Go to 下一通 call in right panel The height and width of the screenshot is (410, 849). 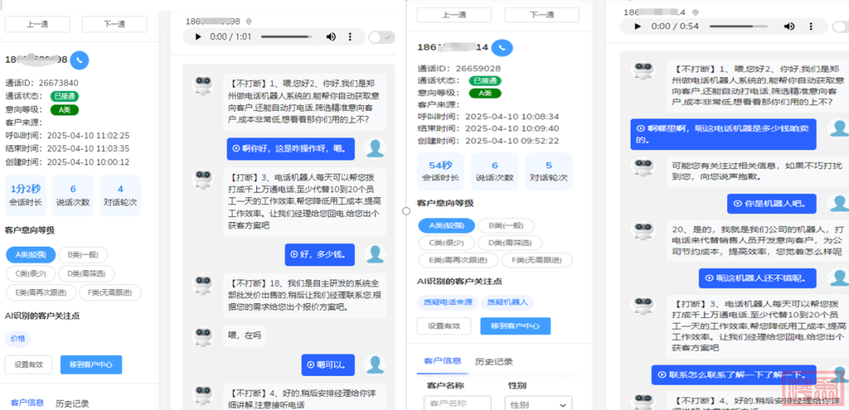[x=541, y=15]
